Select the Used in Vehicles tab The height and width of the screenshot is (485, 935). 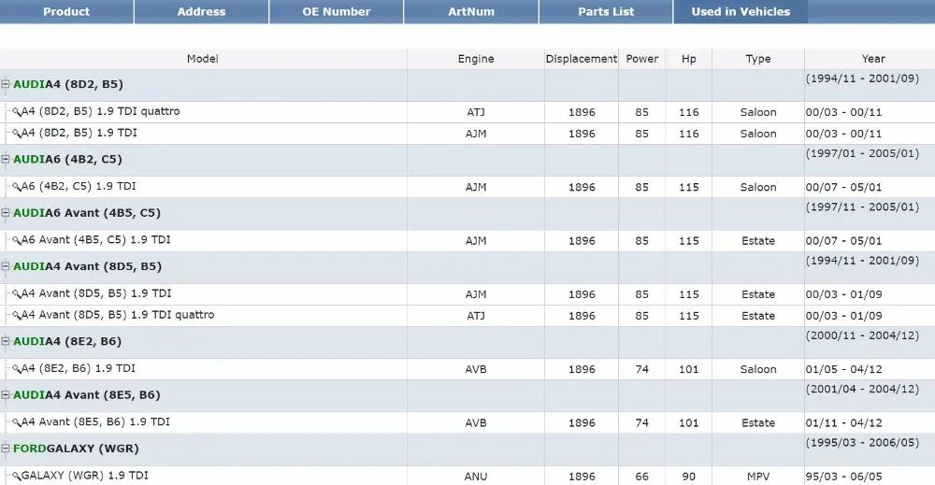(x=741, y=11)
